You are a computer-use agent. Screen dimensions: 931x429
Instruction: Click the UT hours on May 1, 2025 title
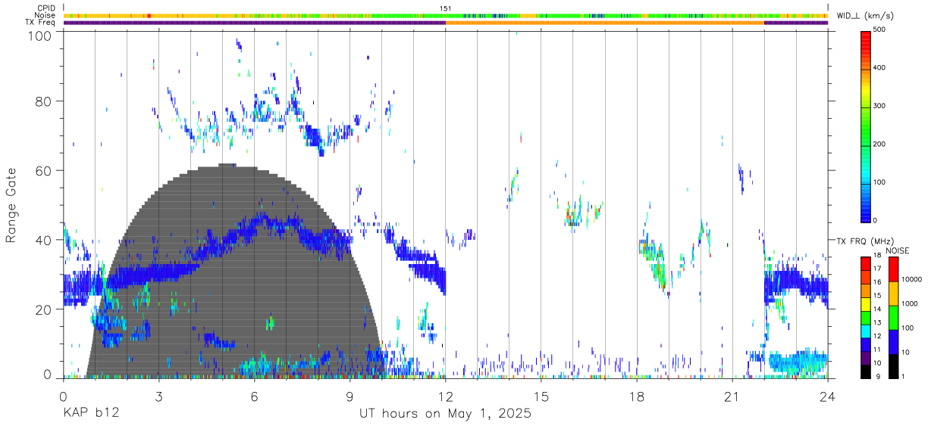pyautogui.click(x=445, y=414)
